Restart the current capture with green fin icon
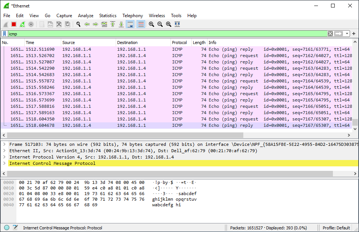This screenshot has height=232, width=359. click(x=22, y=24)
